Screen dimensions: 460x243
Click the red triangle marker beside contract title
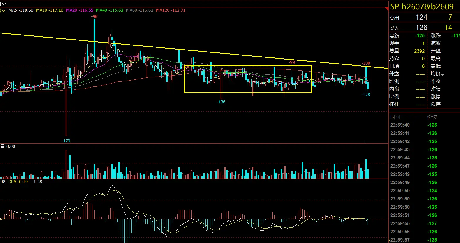coord(387,9)
